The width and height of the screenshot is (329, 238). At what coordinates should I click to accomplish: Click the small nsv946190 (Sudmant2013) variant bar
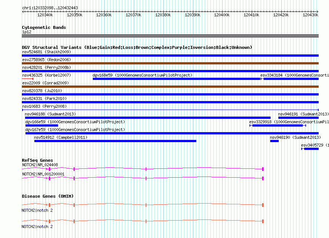tap(274, 141)
